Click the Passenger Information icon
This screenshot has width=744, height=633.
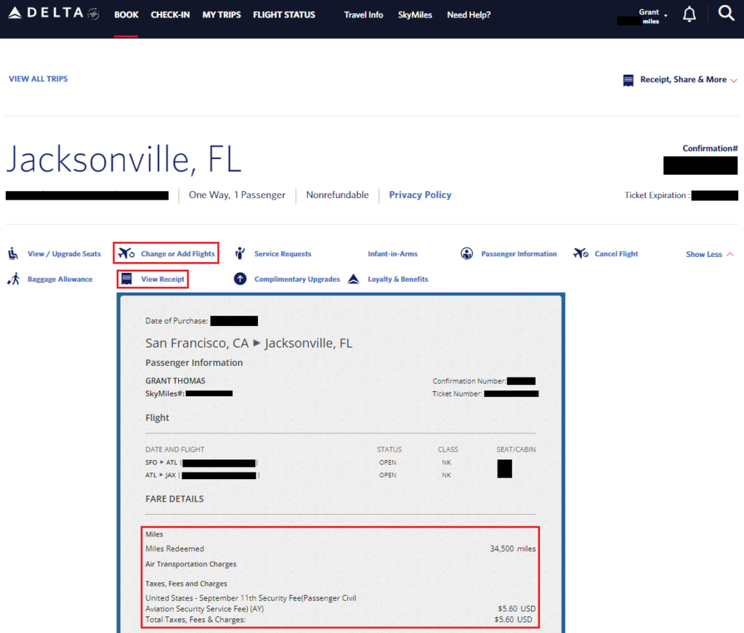pos(466,253)
